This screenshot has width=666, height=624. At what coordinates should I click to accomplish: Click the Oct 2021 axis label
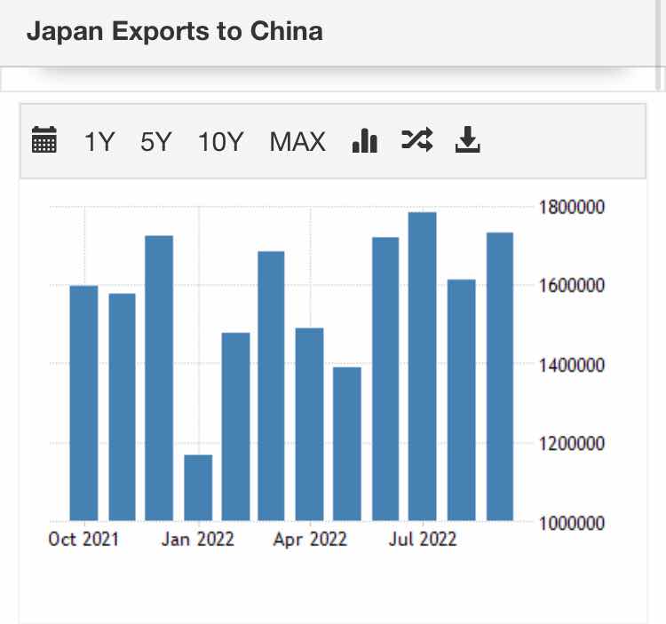point(83,540)
